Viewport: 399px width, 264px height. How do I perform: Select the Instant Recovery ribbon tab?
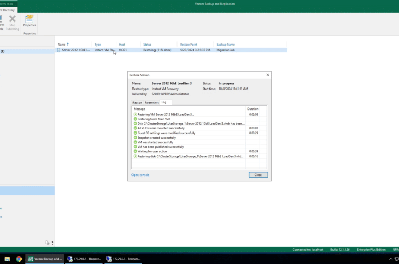(x=8, y=10)
